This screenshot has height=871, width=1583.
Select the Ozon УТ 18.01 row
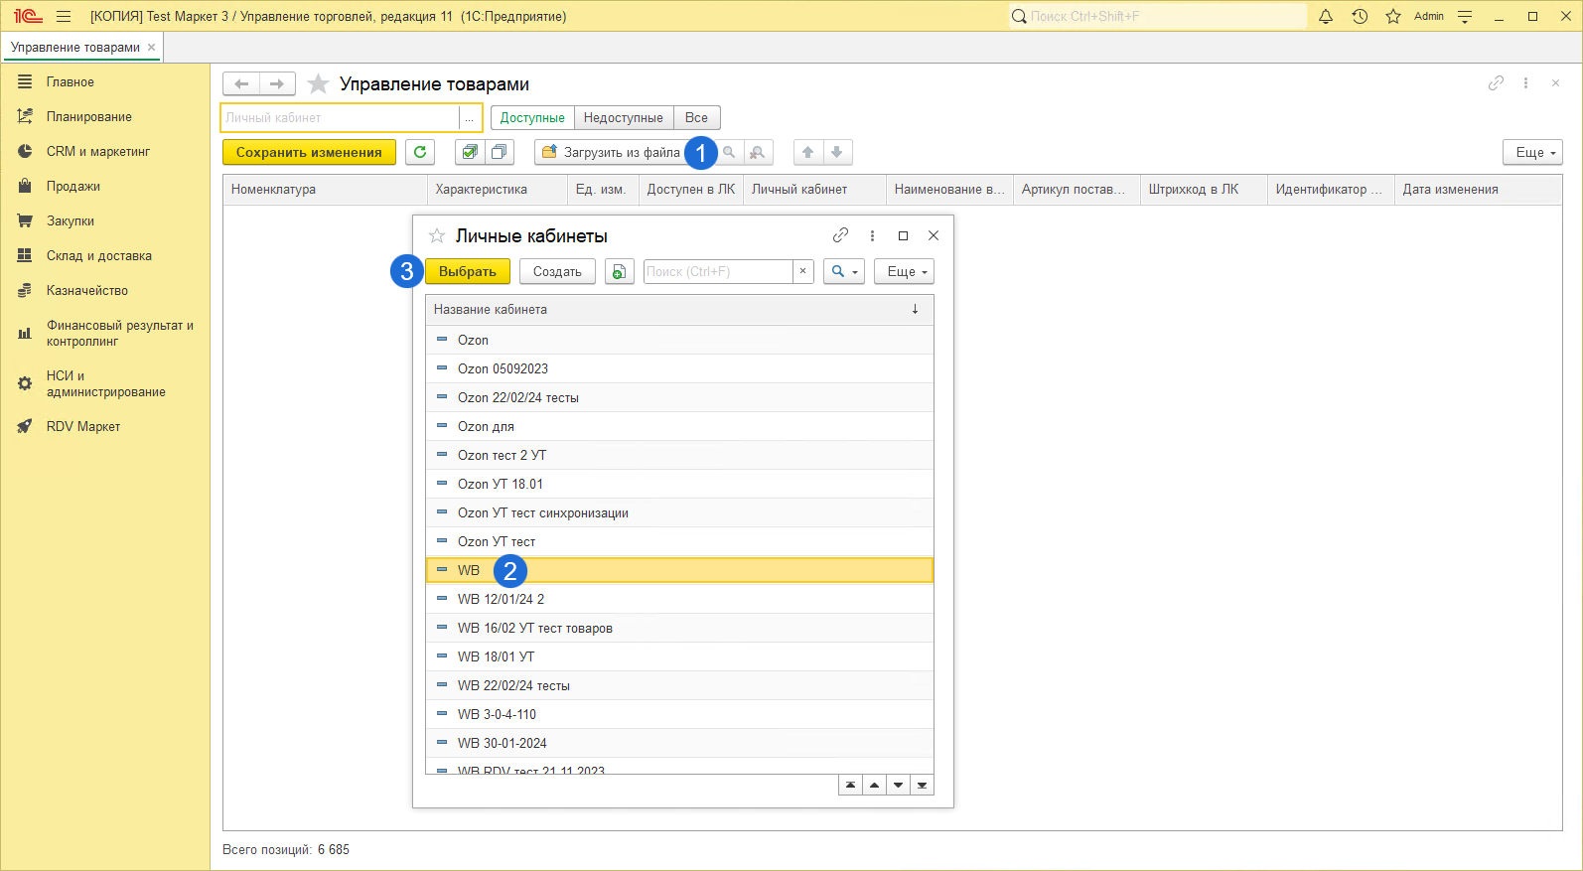501,484
